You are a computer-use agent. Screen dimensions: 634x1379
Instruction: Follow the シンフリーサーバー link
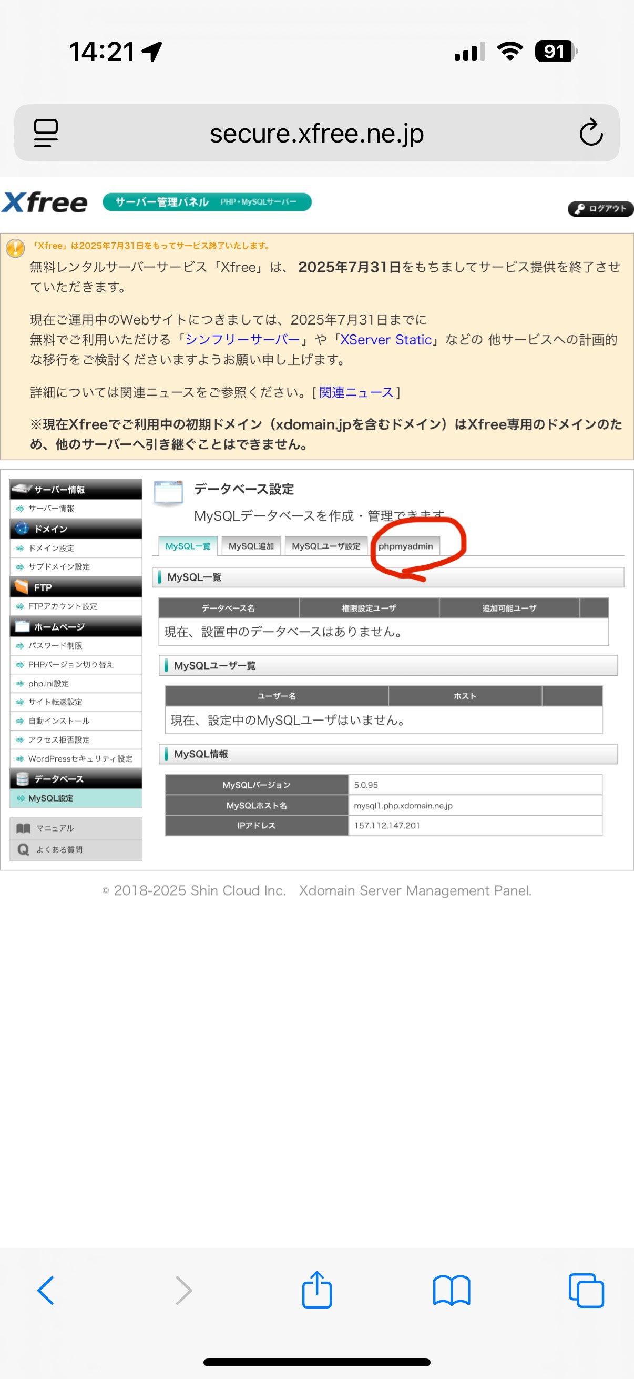pos(242,340)
